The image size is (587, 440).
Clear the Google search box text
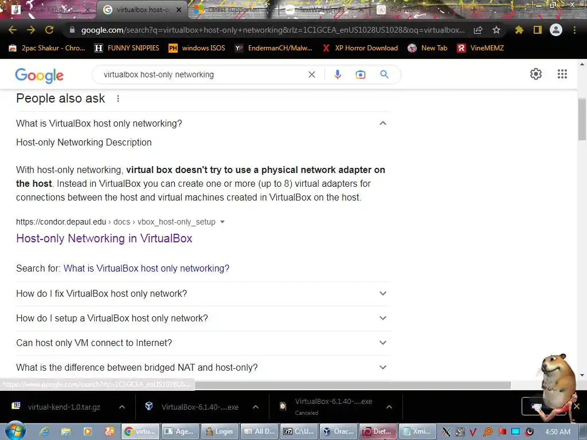(311, 74)
